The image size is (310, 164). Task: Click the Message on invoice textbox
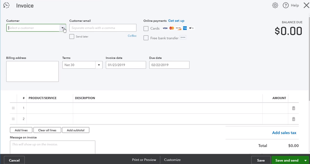pyautogui.click(x=52, y=147)
